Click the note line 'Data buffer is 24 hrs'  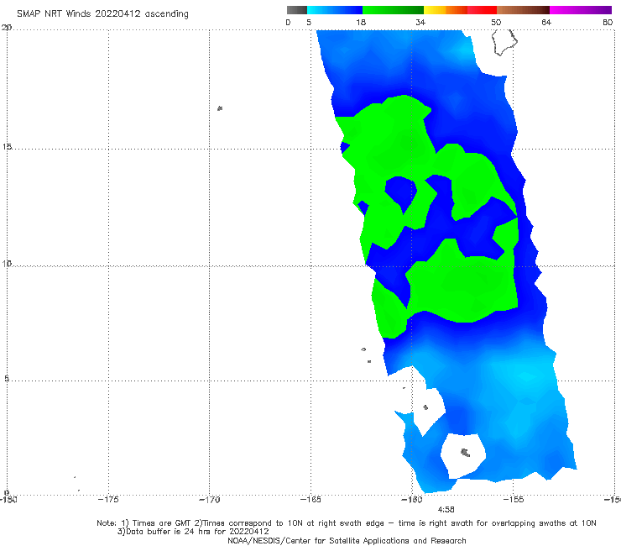tap(193, 532)
